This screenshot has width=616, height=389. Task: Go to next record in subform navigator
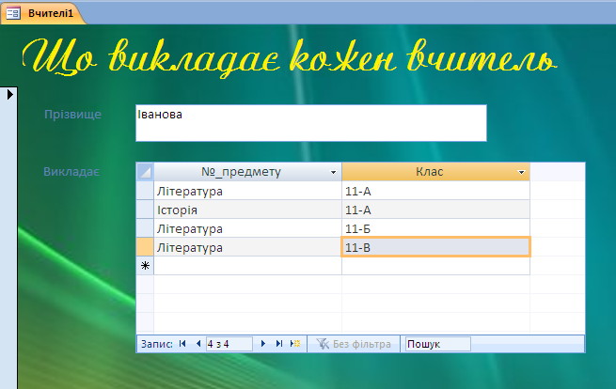pyautogui.click(x=263, y=344)
